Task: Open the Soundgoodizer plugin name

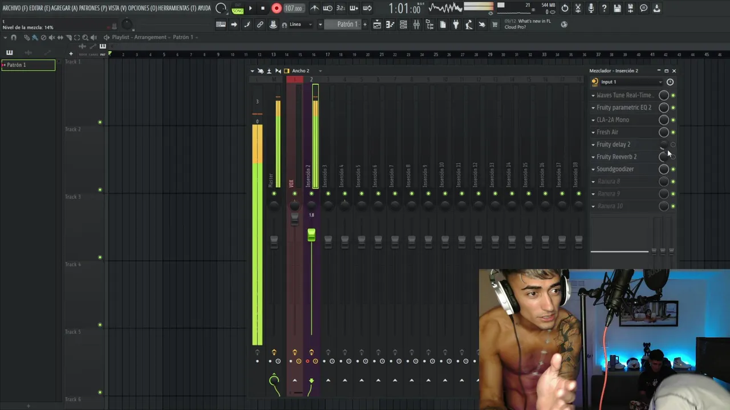Action: (615, 169)
